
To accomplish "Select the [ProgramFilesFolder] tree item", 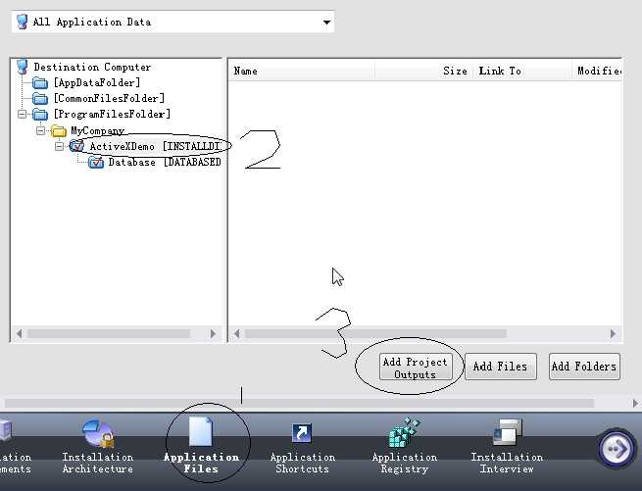I will [x=112, y=114].
